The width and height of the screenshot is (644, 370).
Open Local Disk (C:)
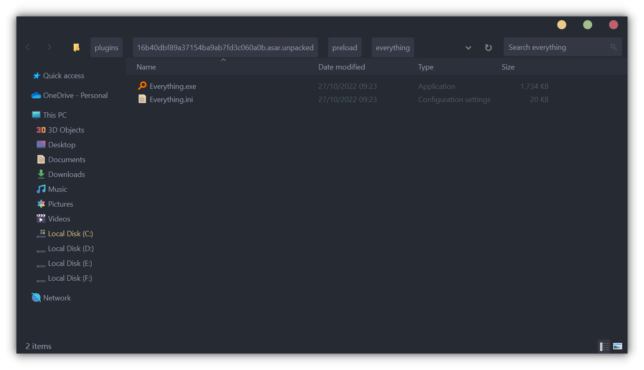[70, 234]
